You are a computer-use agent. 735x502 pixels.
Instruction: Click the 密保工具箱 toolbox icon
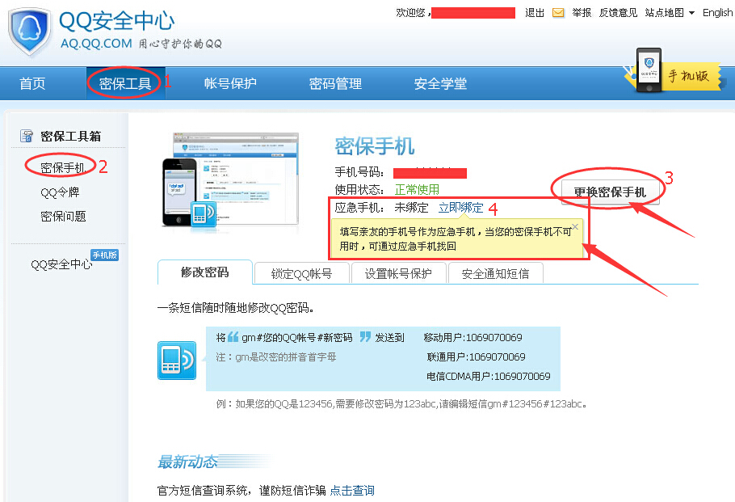coord(27,136)
